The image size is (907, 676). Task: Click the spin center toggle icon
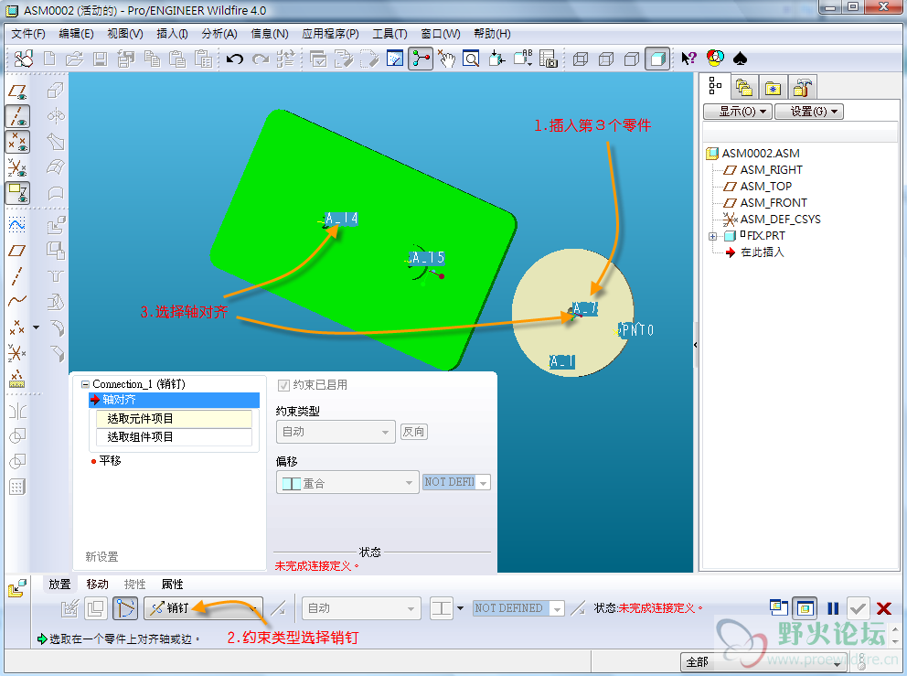(x=421, y=59)
